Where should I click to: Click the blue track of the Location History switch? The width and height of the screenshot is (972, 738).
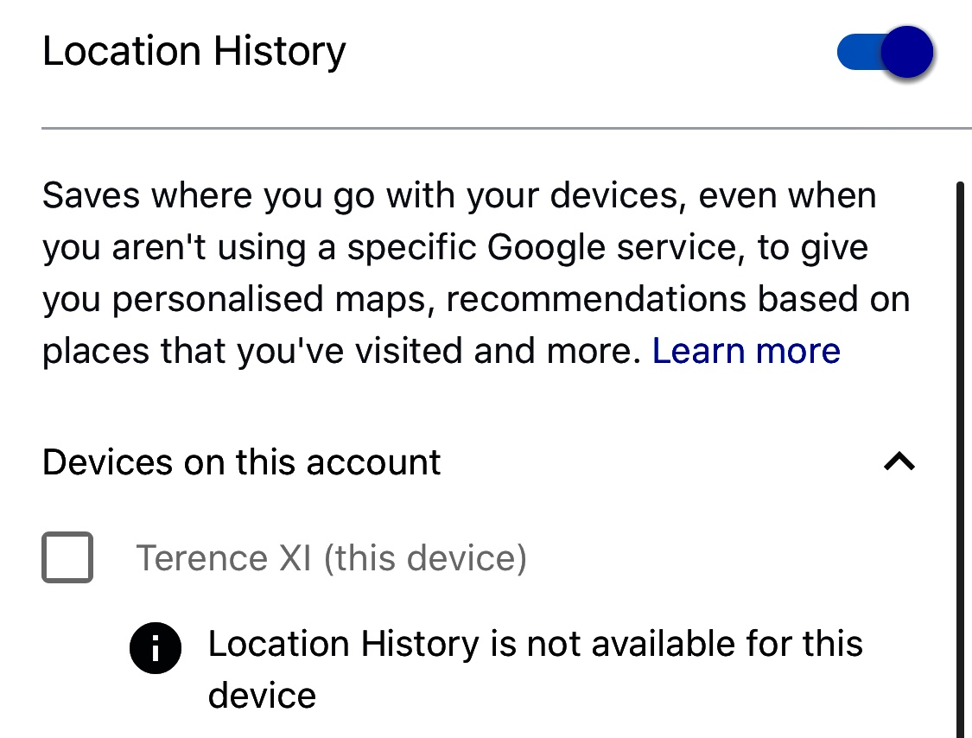(x=859, y=52)
